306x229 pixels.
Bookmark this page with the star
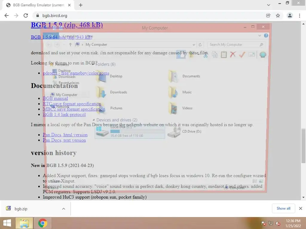click(278, 16)
